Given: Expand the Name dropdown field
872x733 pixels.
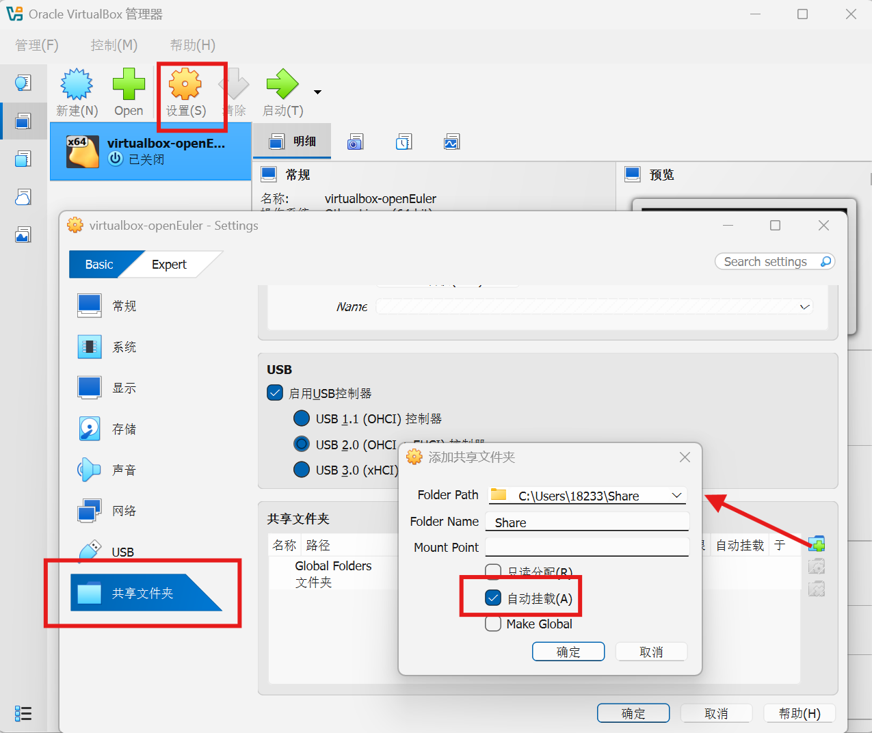Looking at the screenshot, I should [x=804, y=307].
